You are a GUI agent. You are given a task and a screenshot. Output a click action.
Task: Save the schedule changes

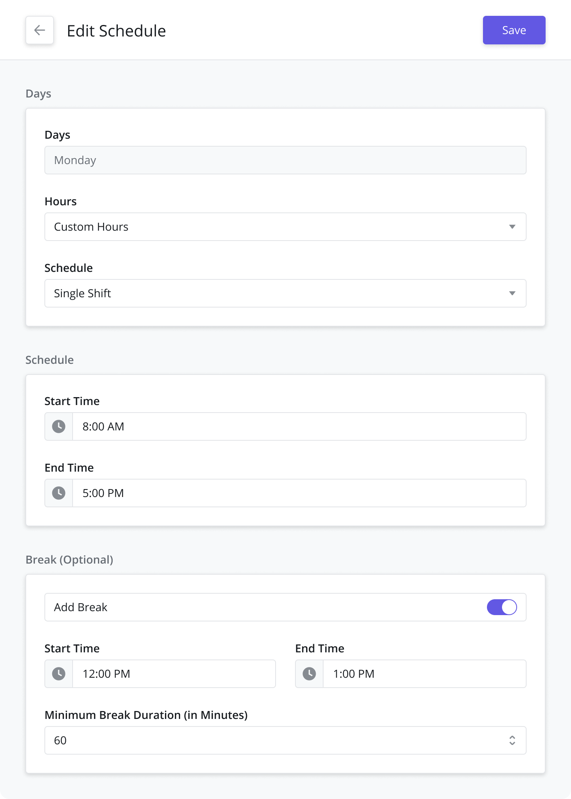tap(514, 30)
